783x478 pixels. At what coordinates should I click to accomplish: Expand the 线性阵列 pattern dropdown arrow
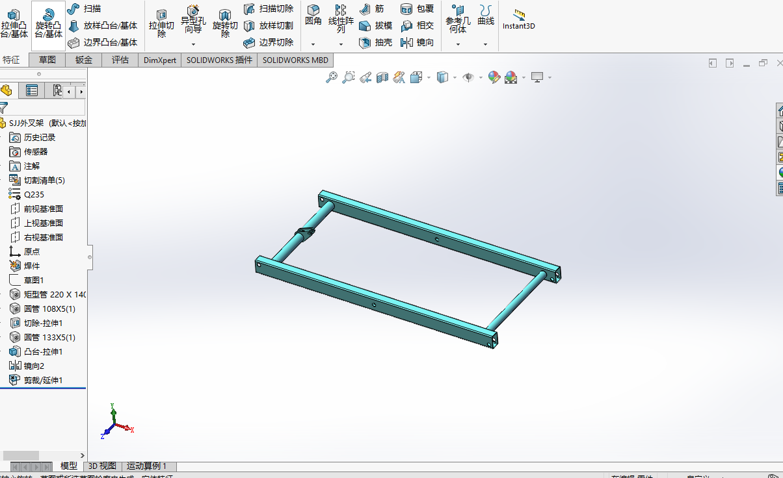(x=341, y=44)
